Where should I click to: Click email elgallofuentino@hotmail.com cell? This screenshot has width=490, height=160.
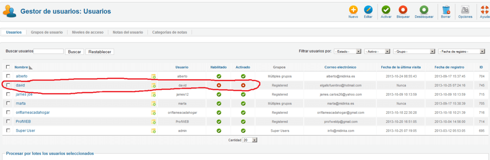[340, 85]
